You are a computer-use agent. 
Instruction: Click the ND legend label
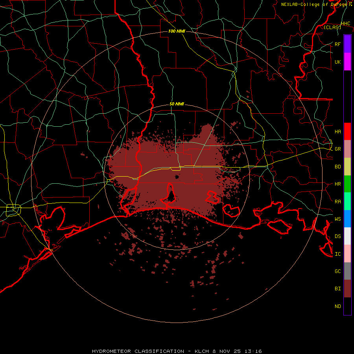coord(338,306)
